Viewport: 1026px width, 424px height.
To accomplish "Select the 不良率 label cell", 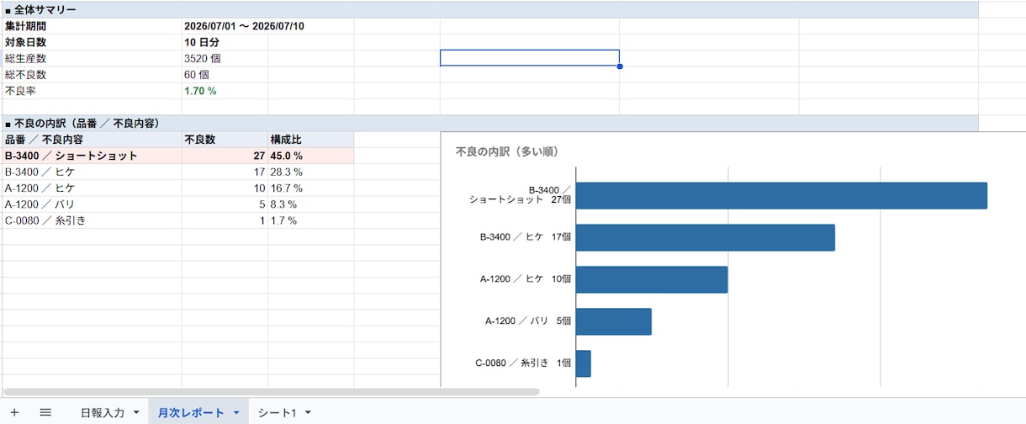I will coord(91,90).
